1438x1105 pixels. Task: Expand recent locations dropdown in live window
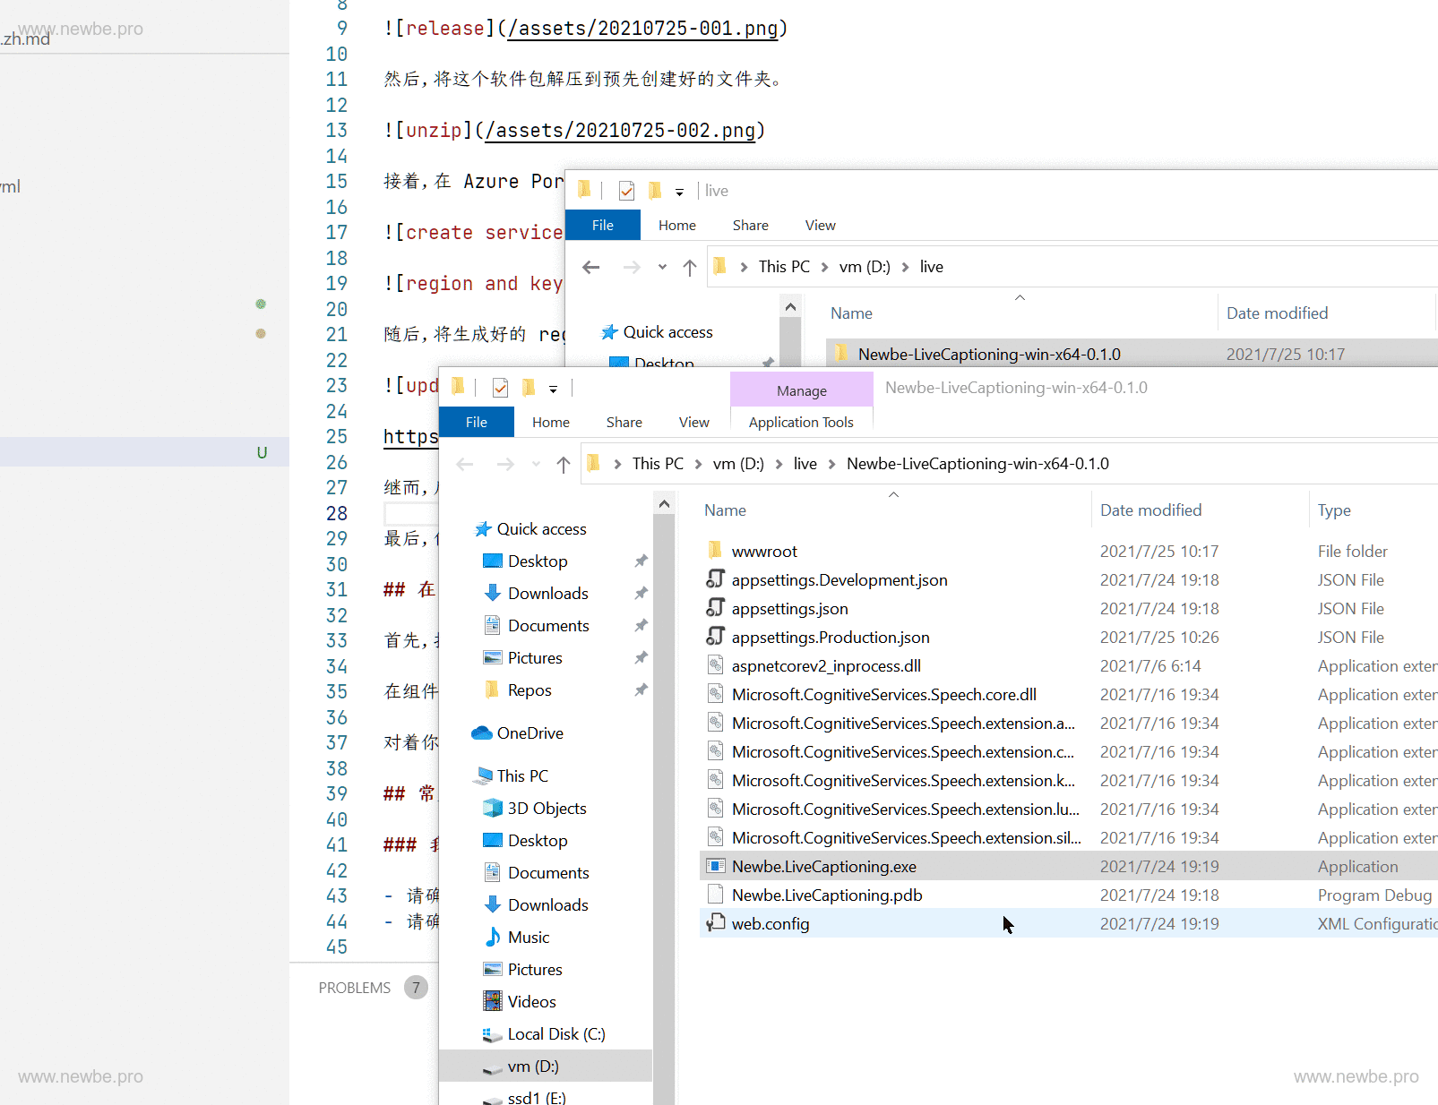coord(662,267)
